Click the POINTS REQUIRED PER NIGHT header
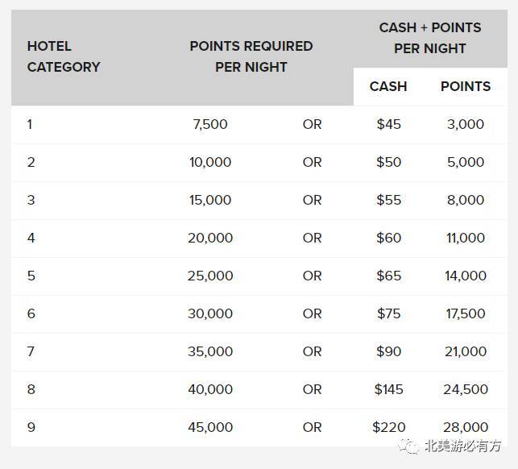Viewport: 518px width, 469px height. click(x=251, y=56)
